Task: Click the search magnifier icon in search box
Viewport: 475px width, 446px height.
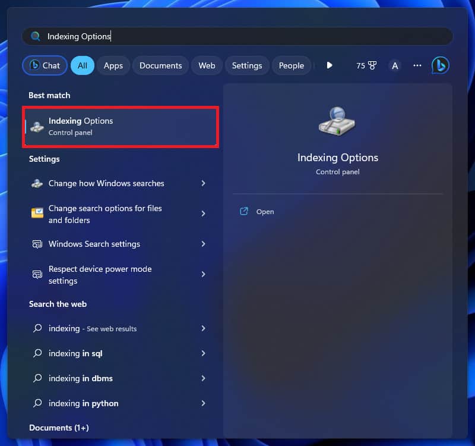Action: coord(36,36)
